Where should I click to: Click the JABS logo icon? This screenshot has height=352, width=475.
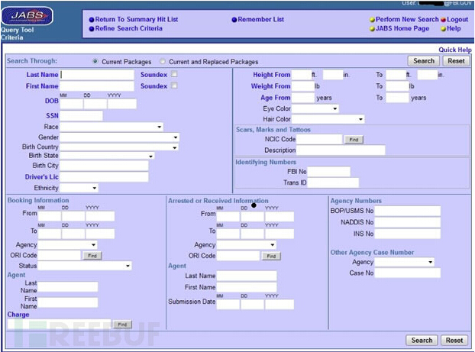pos(30,15)
